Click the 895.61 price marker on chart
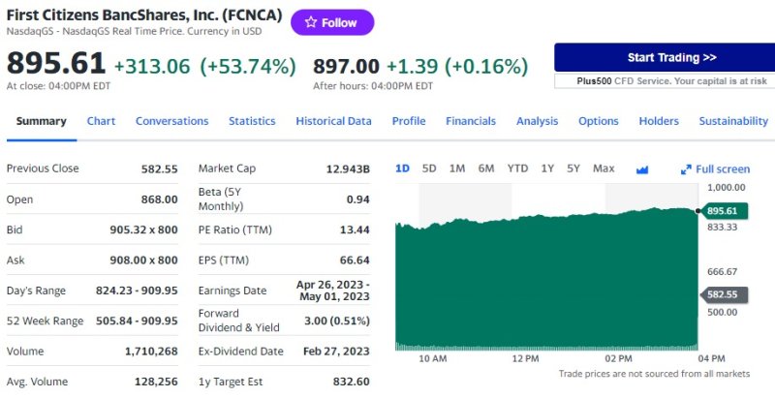The height and width of the screenshot is (398, 775). [x=722, y=210]
